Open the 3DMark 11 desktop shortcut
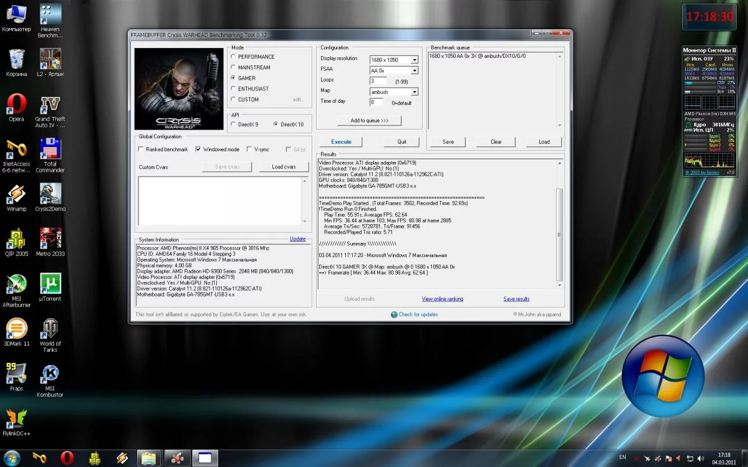The height and width of the screenshot is (467, 748). [16, 329]
